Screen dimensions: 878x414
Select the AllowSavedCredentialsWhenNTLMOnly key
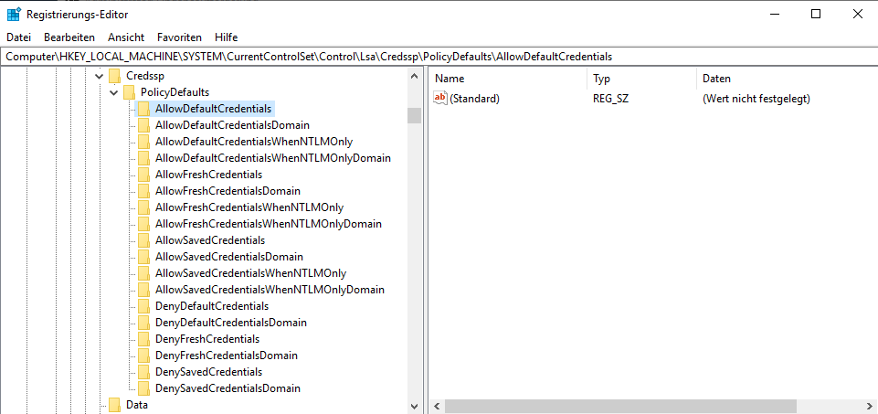click(x=250, y=273)
